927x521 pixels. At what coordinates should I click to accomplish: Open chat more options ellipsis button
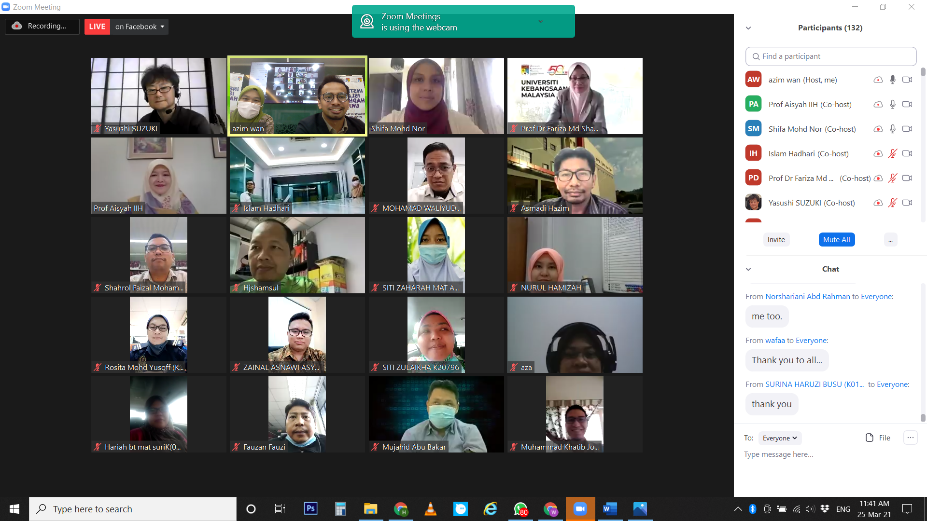(x=910, y=438)
